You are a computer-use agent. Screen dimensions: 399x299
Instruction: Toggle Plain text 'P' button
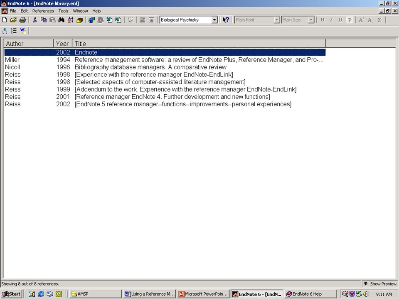coord(350,20)
